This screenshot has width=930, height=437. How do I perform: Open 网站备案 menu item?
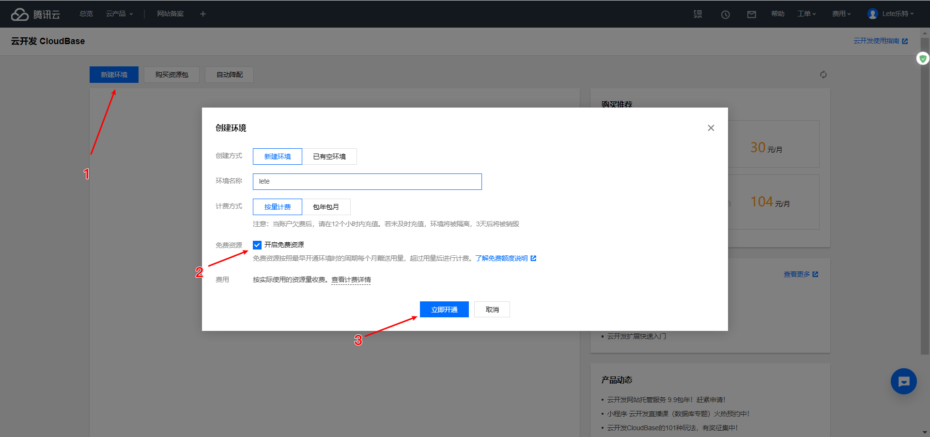(170, 14)
